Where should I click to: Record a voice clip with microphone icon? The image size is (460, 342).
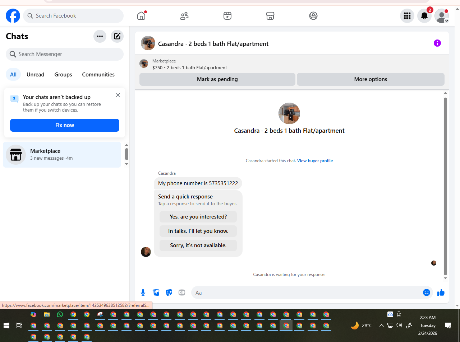tap(143, 292)
